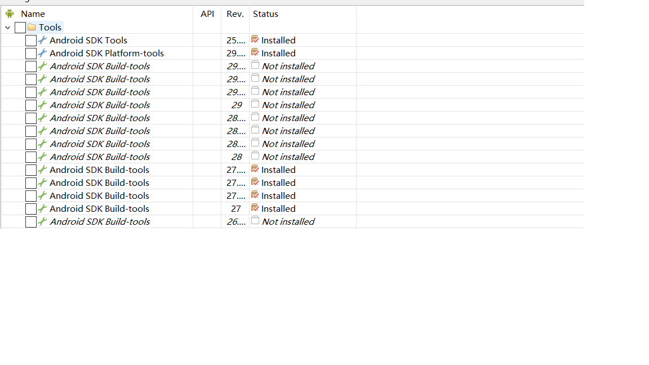Click the wrench icon beside Android SDK Tools

coord(42,40)
